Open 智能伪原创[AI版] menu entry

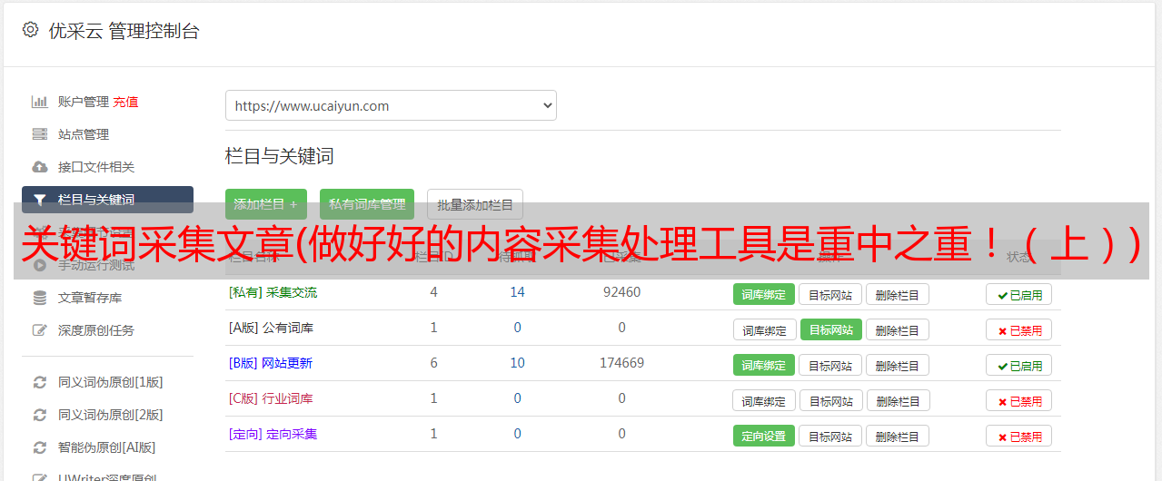coord(107,447)
